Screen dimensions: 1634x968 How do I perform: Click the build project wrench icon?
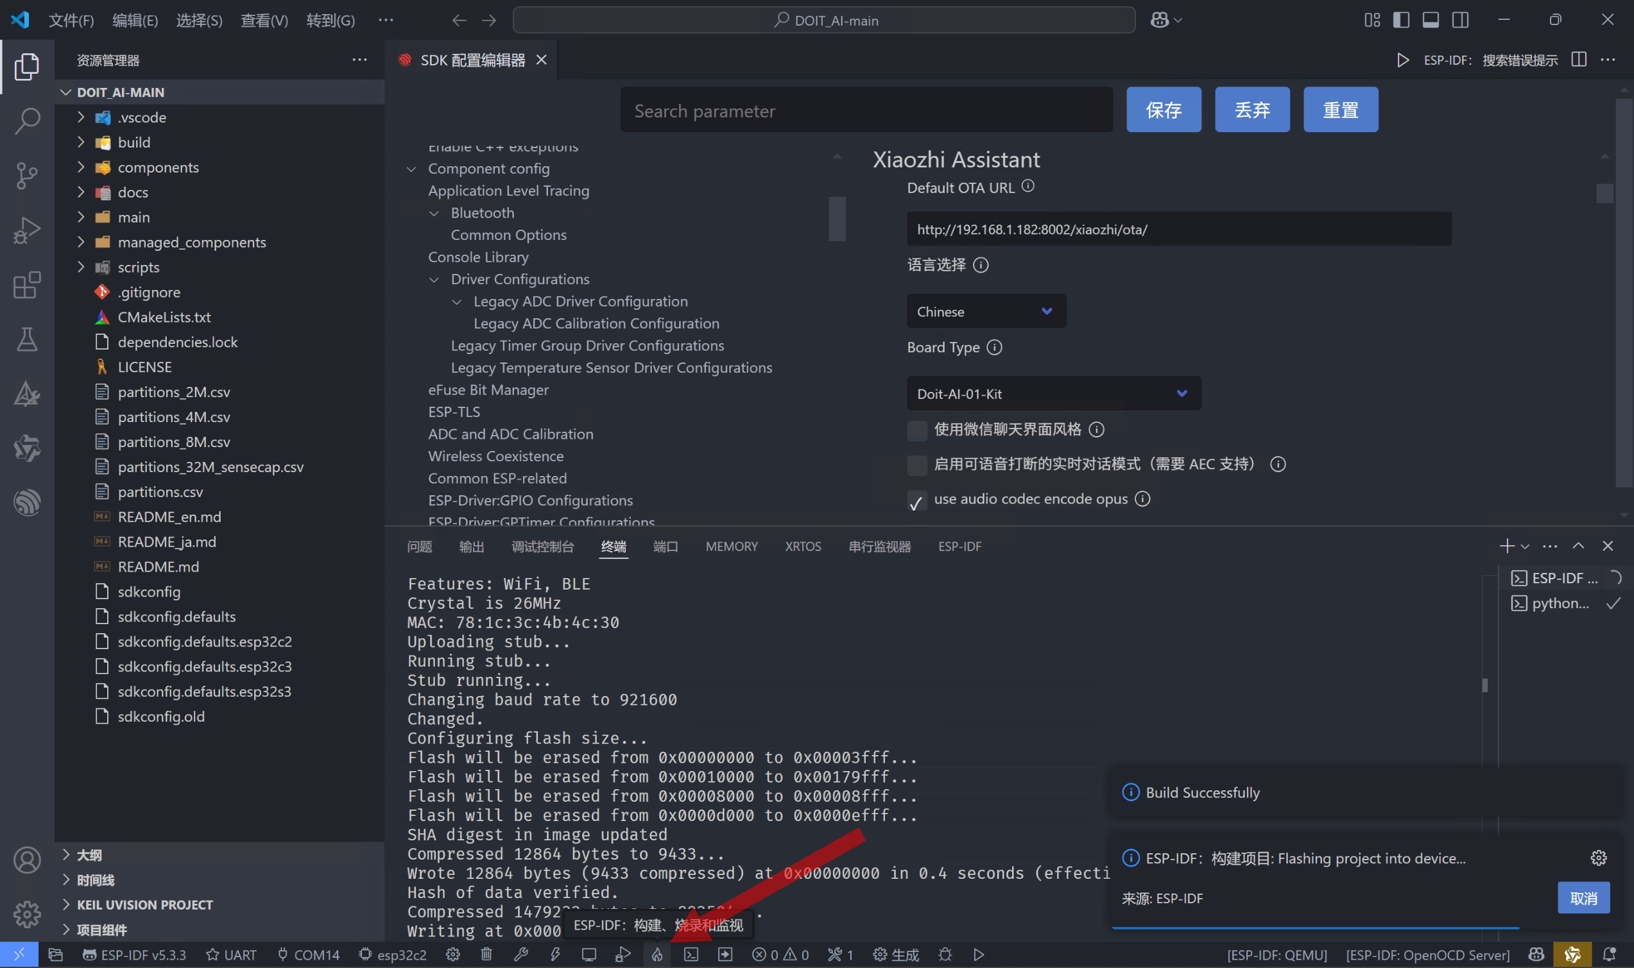coord(520,955)
